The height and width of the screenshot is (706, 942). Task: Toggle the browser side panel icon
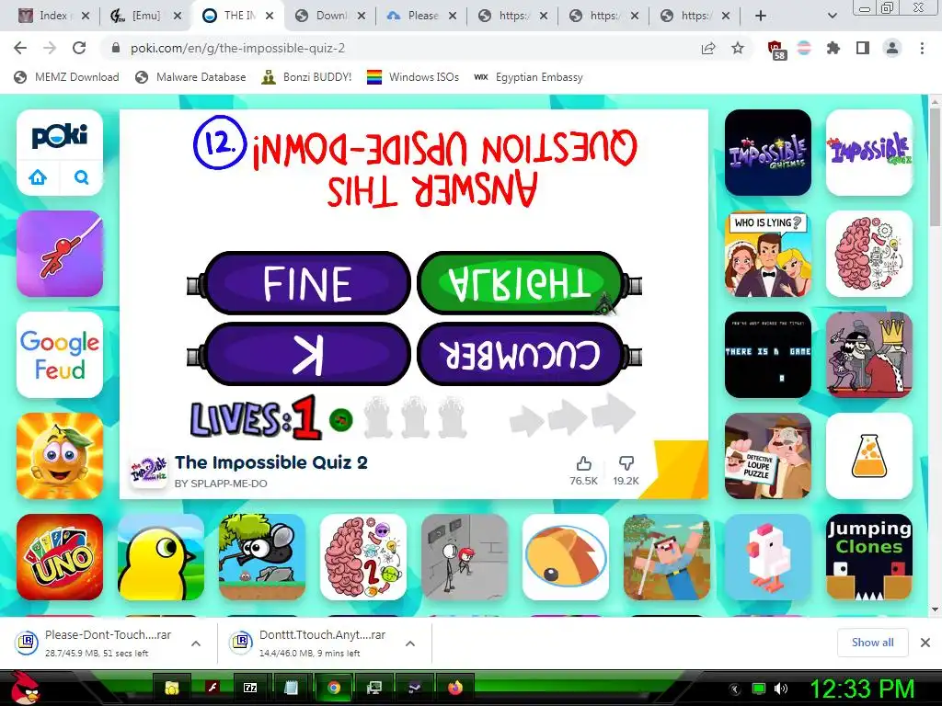863,48
